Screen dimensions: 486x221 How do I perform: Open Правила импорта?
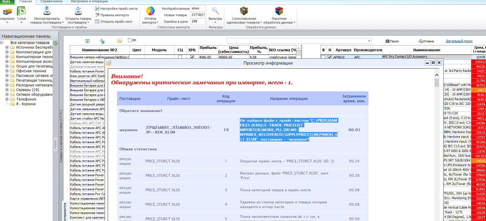[x=112, y=15]
